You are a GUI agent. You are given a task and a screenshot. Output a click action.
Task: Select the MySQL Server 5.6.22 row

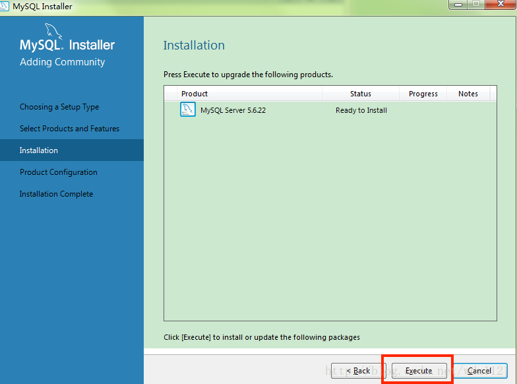pos(330,110)
